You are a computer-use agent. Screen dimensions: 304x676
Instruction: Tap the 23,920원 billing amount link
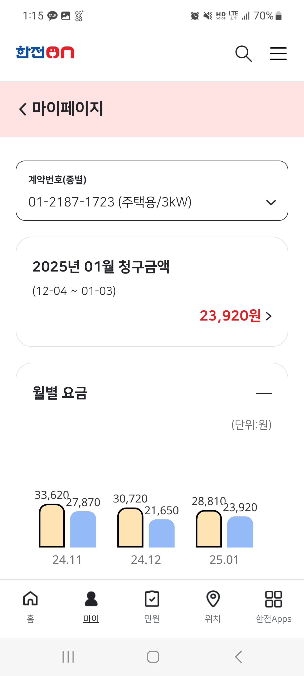coord(230,315)
